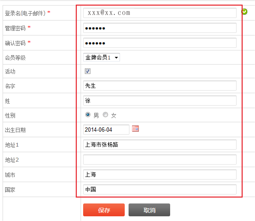Click the birth date field 2014-06-04

point(106,130)
